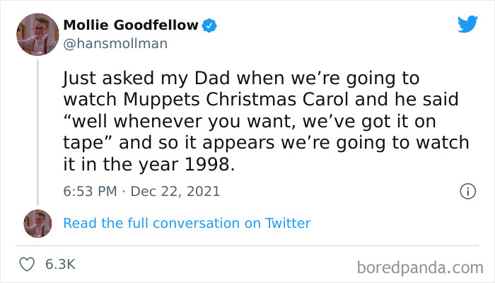Open the tweet info circle icon
Image resolution: width=495 pixels, height=283 pixels.
click(x=467, y=191)
